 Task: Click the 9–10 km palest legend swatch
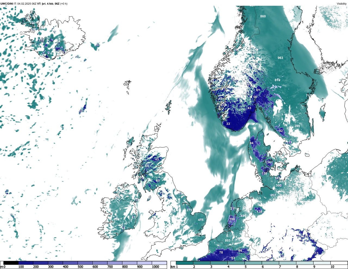[x=322, y=263]
